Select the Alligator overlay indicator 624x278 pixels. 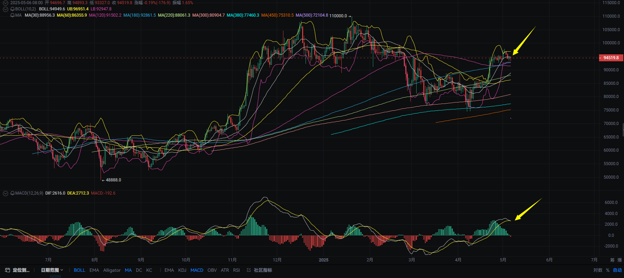pos(112,270)
